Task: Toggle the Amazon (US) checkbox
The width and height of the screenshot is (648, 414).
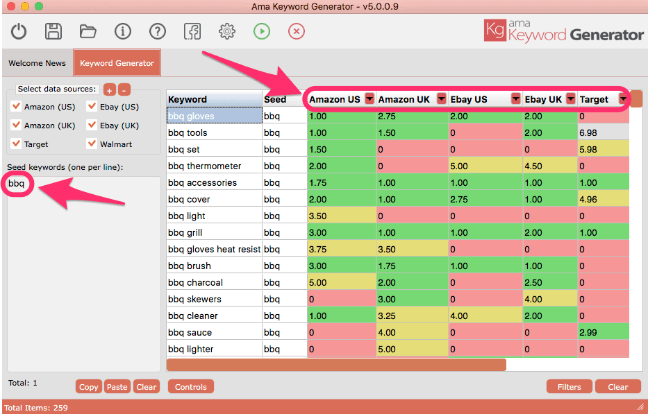Action: (16, 107)
